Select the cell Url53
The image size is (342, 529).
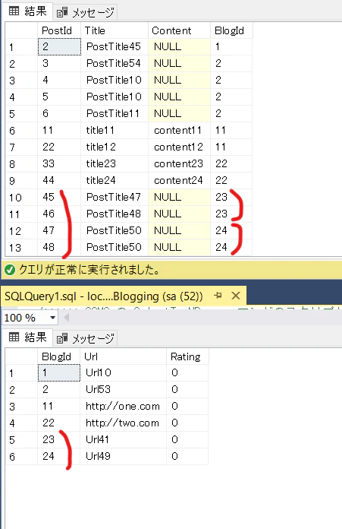point(123,389)
